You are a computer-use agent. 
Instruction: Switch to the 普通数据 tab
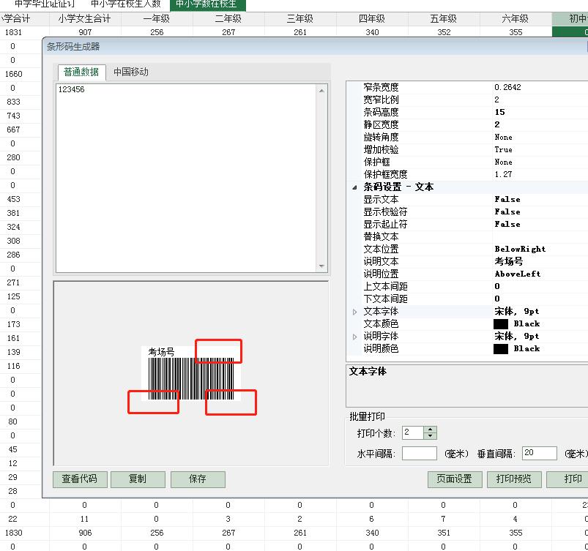[81, 72]
